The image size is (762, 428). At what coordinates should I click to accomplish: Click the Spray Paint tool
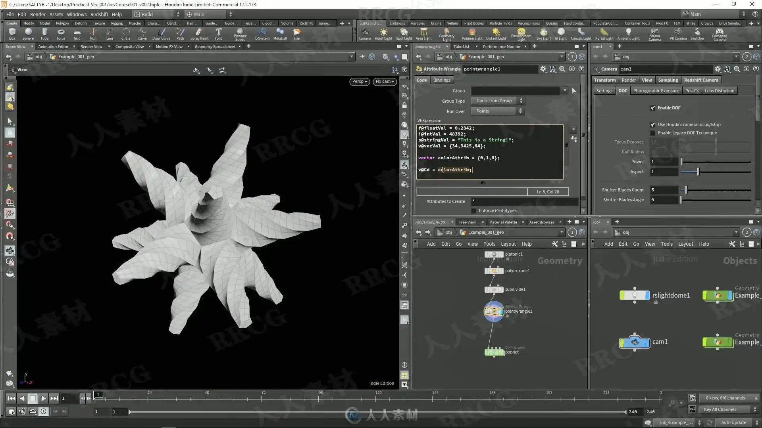[x=199, y=34]
